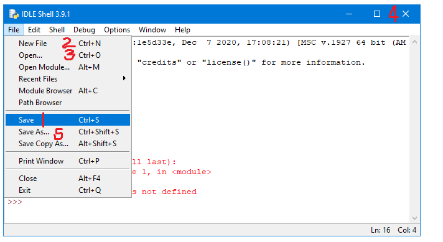Choose New File from the File menu

click(x=68, y=44)
